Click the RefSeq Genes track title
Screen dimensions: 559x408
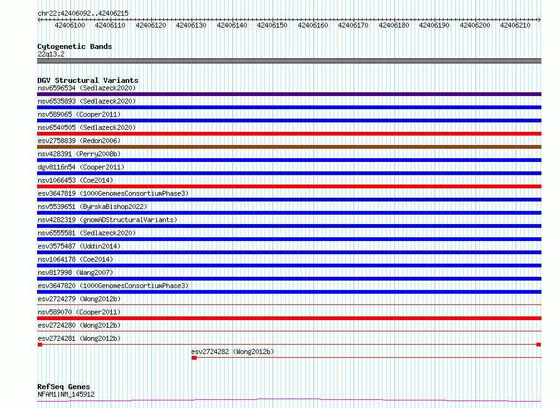click(x=63, y=387)
